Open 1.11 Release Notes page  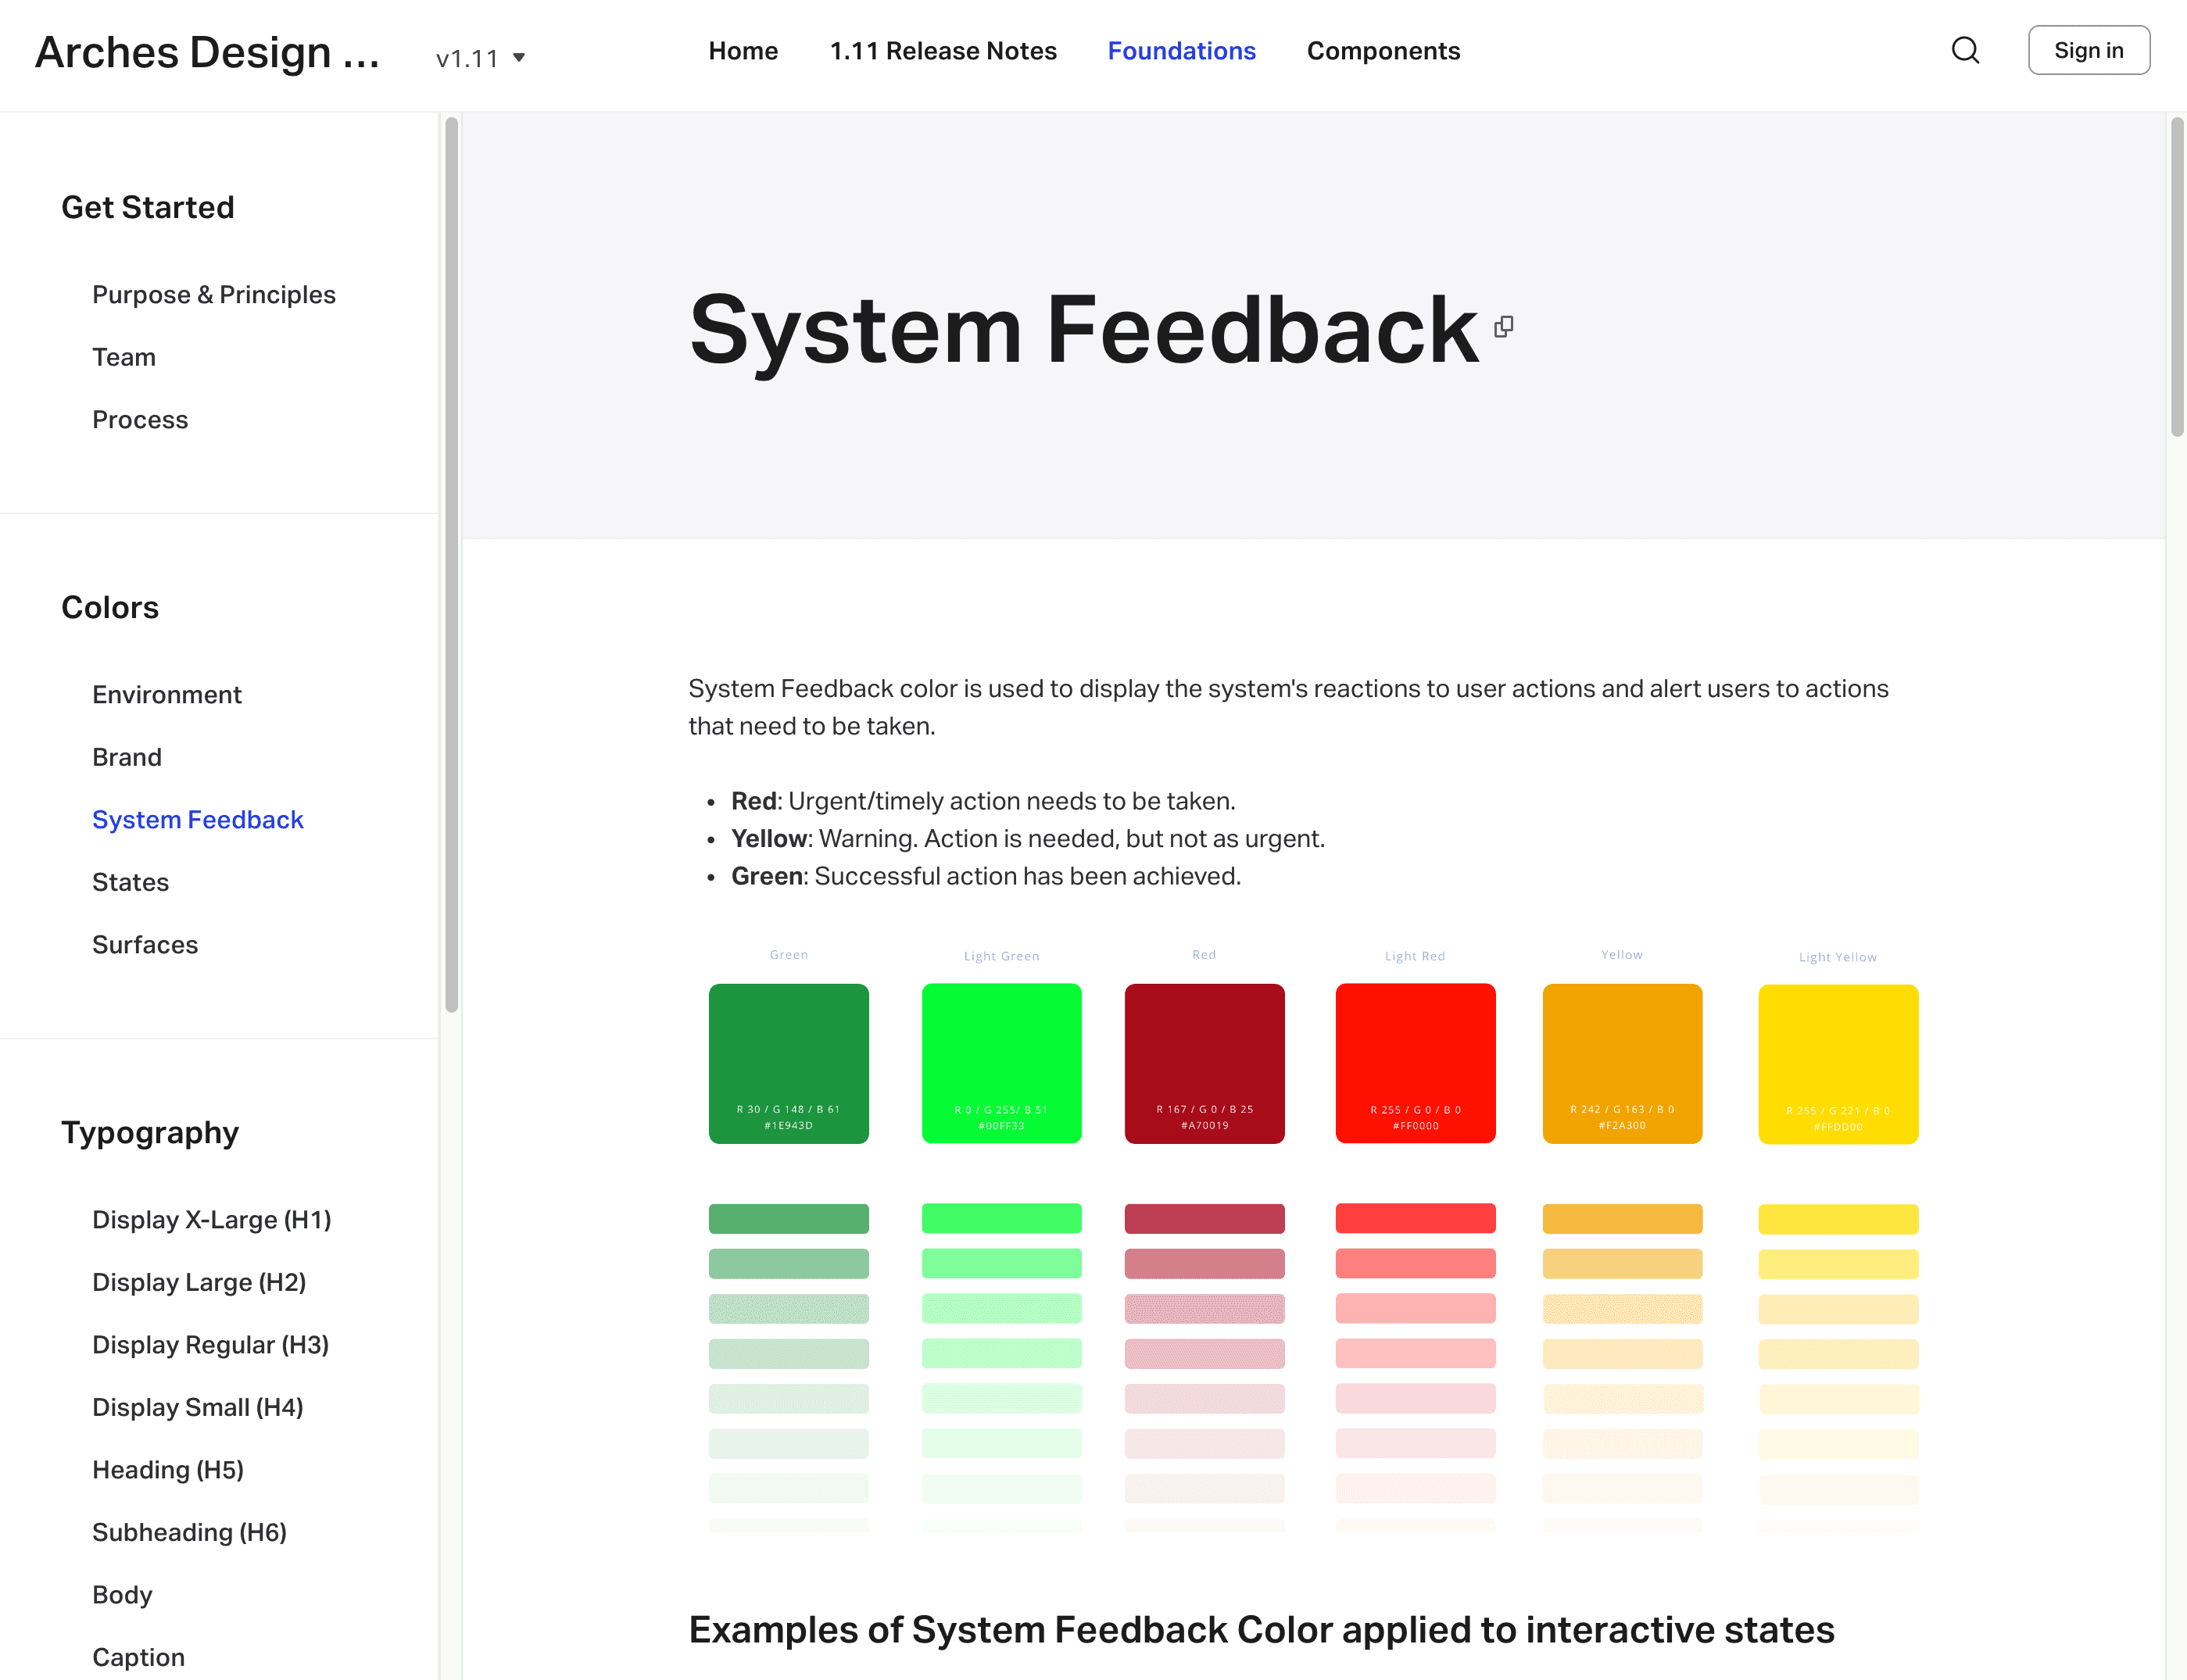click(943, 51)
